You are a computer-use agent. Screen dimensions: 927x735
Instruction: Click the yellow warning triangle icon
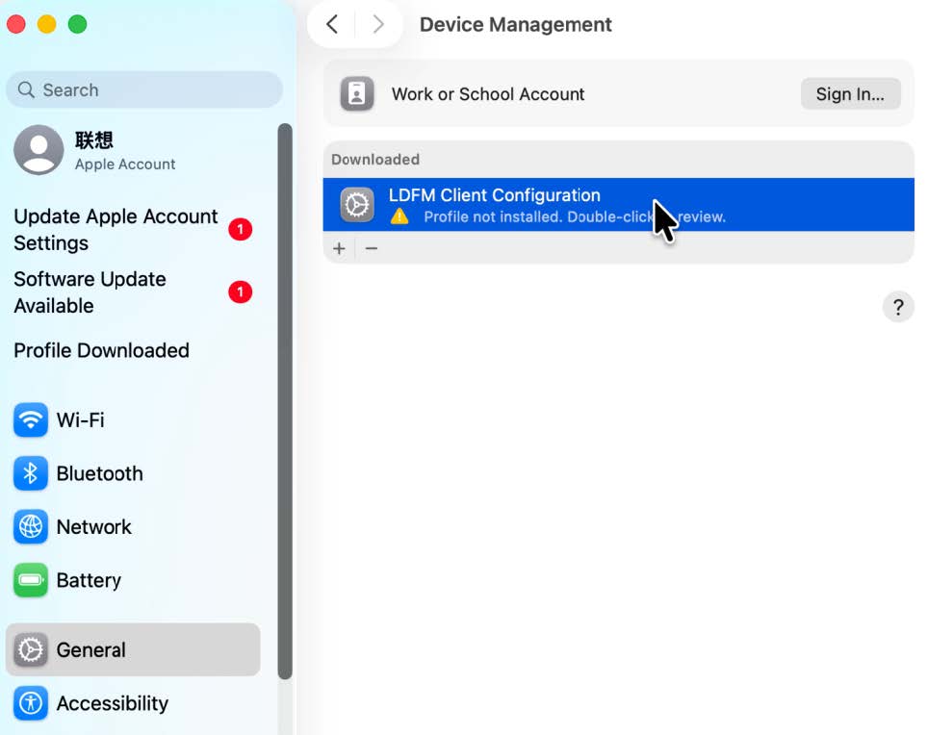pos(399,216)
